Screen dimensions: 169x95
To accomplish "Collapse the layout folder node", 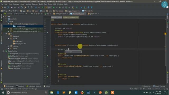I will (x=9, y=39).
